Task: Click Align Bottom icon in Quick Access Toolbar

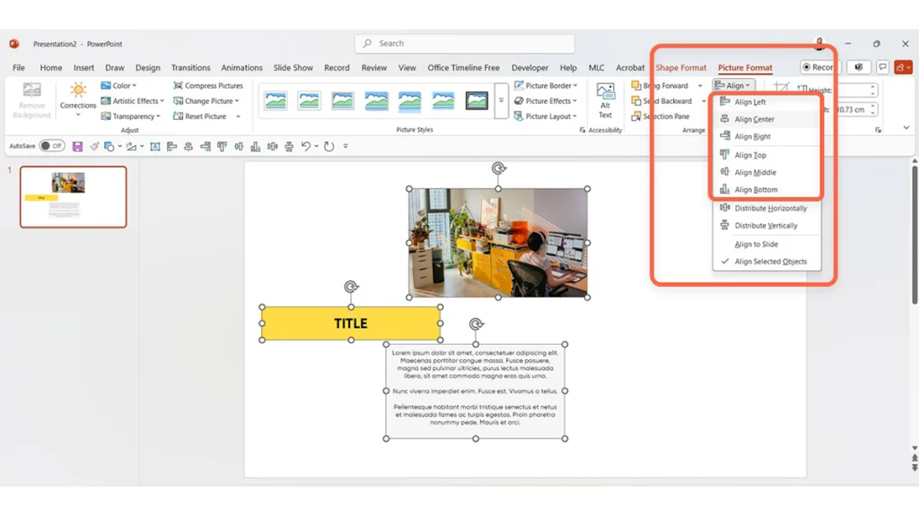Action: (x=256, y=146)
